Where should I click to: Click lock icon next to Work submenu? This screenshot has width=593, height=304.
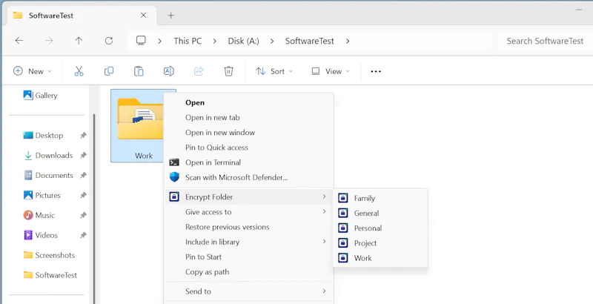(342, 258)
